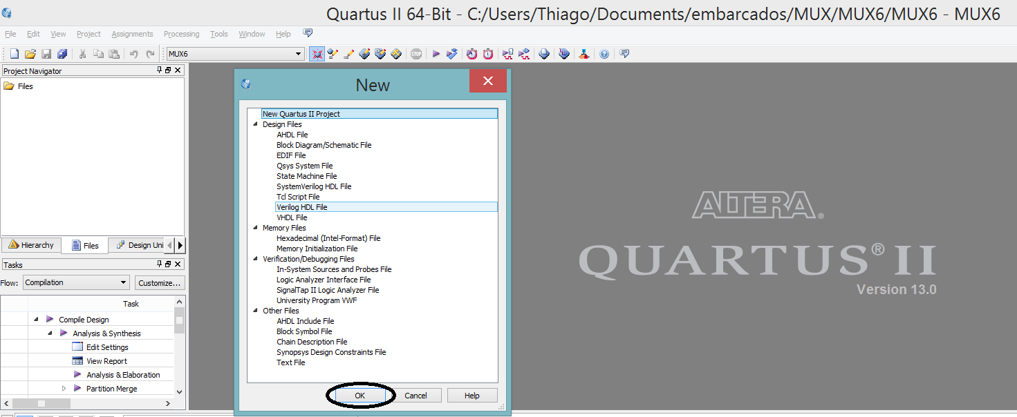Select Memory Initialization File
Screen dimensions: 1017x417
(x=317, y=249)
